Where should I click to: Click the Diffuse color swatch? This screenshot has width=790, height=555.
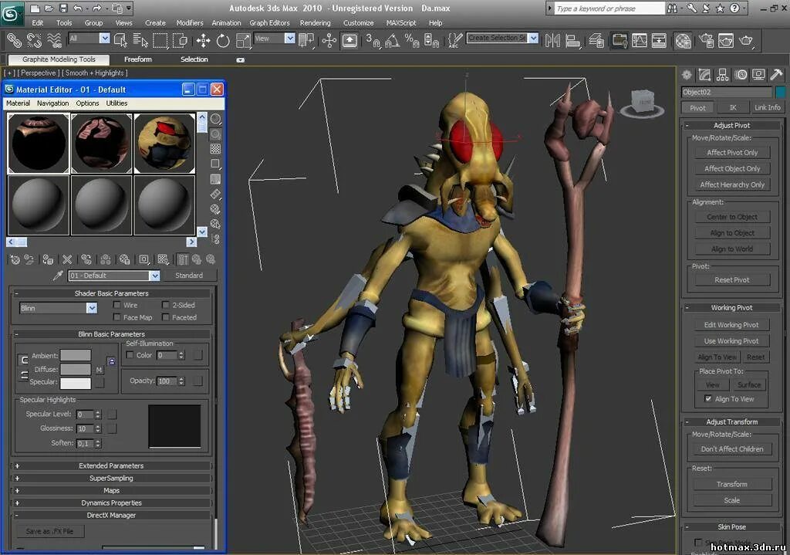pyautogui.click(x=76, y=369)
